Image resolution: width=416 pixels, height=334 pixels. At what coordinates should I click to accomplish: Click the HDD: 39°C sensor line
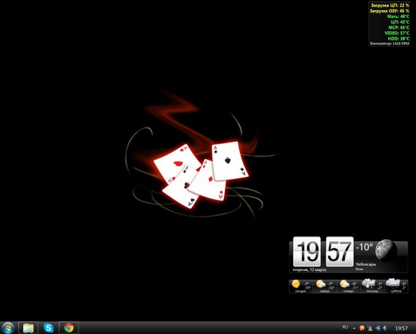pyautogui.click(x=399, y=39)
